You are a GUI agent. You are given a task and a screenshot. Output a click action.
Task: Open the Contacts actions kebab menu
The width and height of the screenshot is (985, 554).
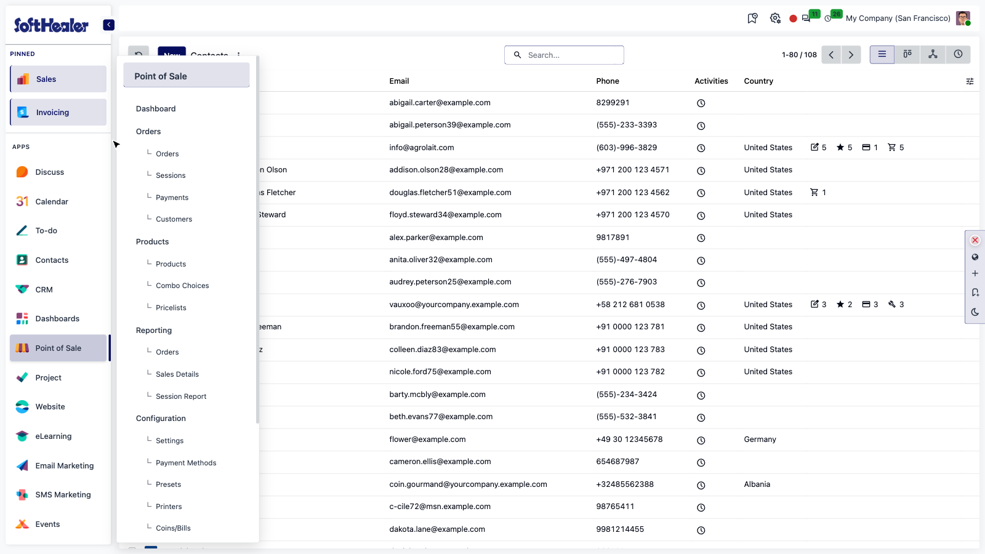(x=239, y=54)
